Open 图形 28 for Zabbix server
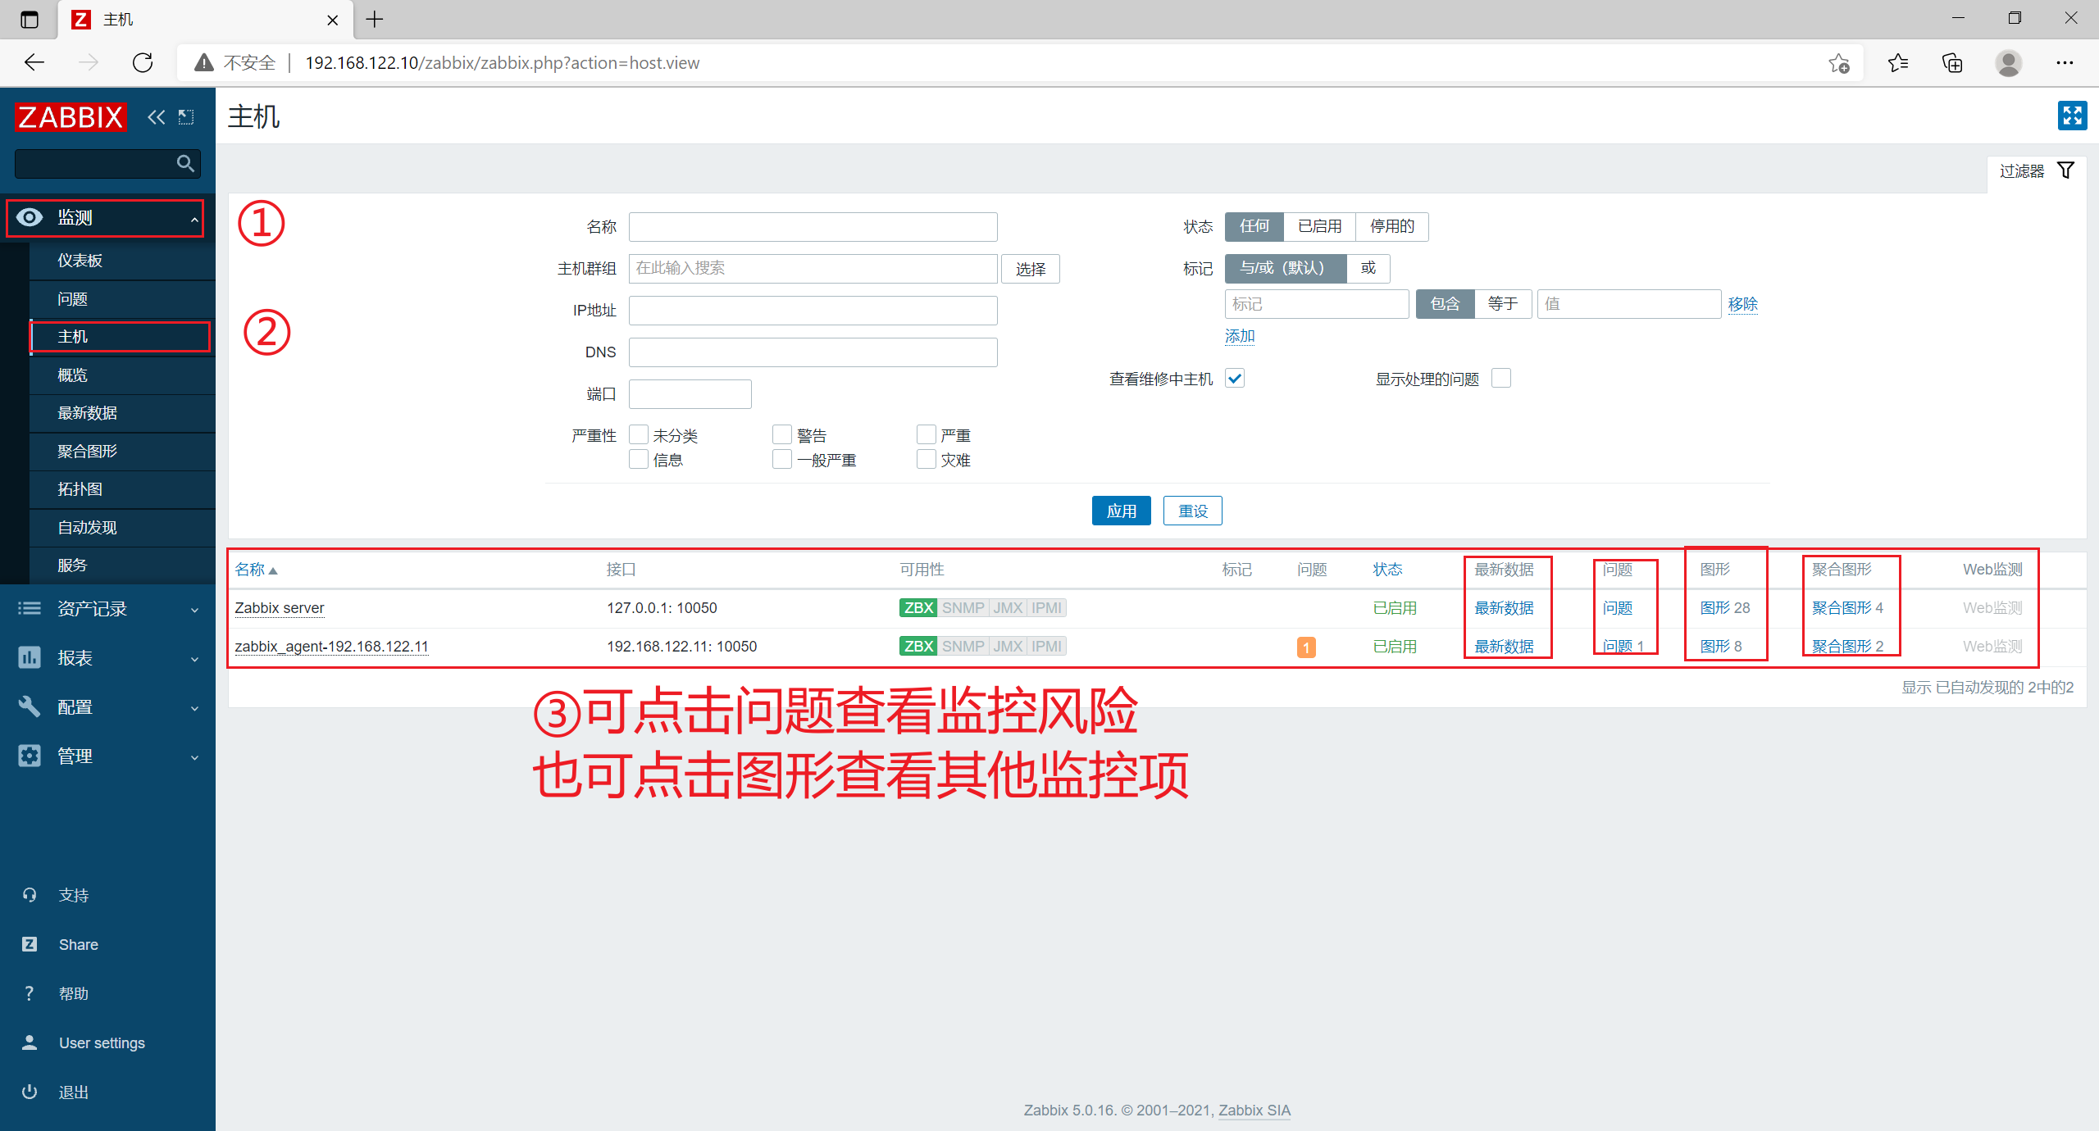Viewport: 2099px width, 1131px height. (x=1725, y=608)
